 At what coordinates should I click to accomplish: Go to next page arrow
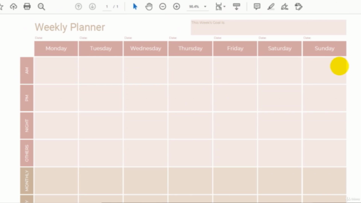[93, 6]
